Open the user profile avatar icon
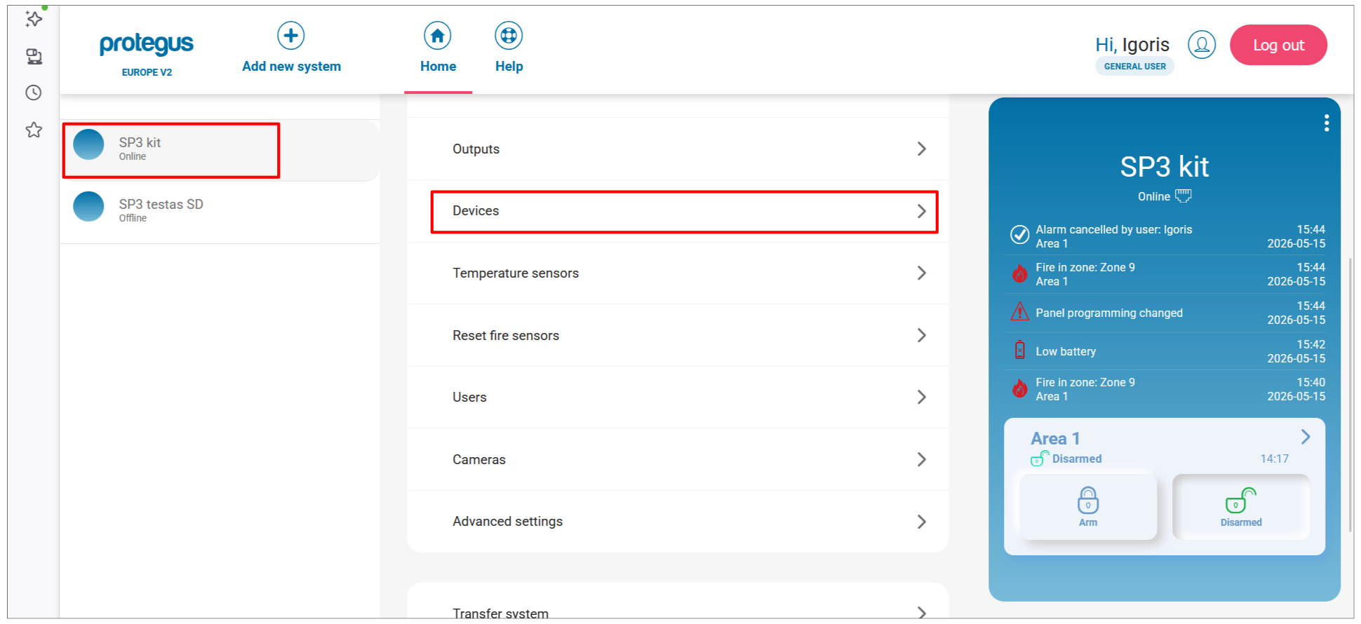This screenshot has width=1361, height=624. coord(1201,45)
